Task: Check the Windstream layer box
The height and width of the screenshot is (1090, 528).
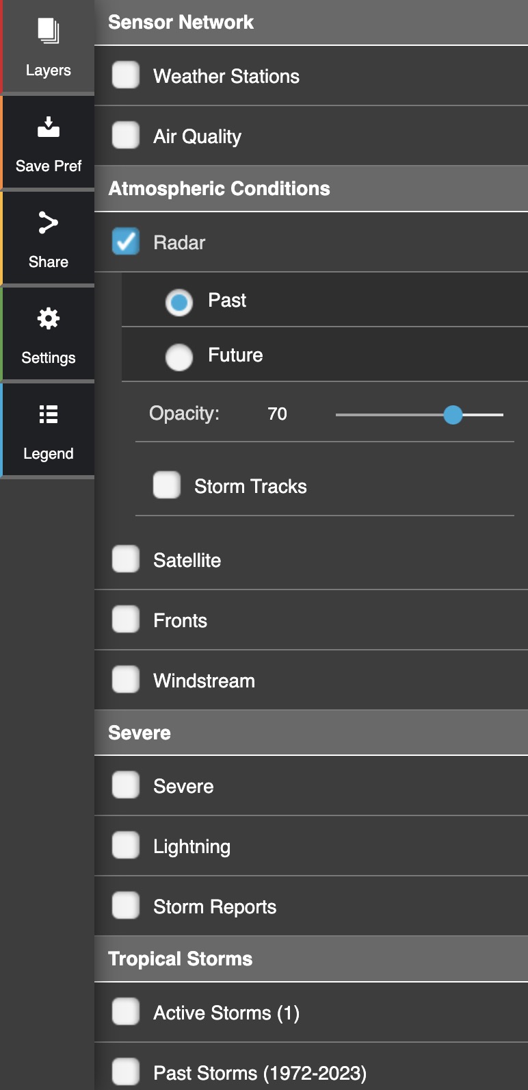Action: coord(126,679)
